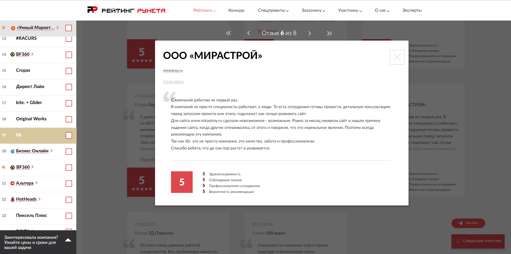This screenshot has height=254, width=511.
Task: Open the Участнику dropdown menu
Action: pyautogui.click(x=350, y=10)
